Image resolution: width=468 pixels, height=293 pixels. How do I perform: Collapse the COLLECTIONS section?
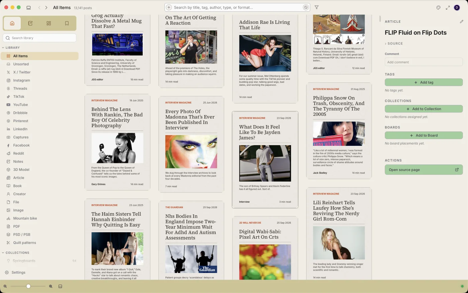click(16, 253)
